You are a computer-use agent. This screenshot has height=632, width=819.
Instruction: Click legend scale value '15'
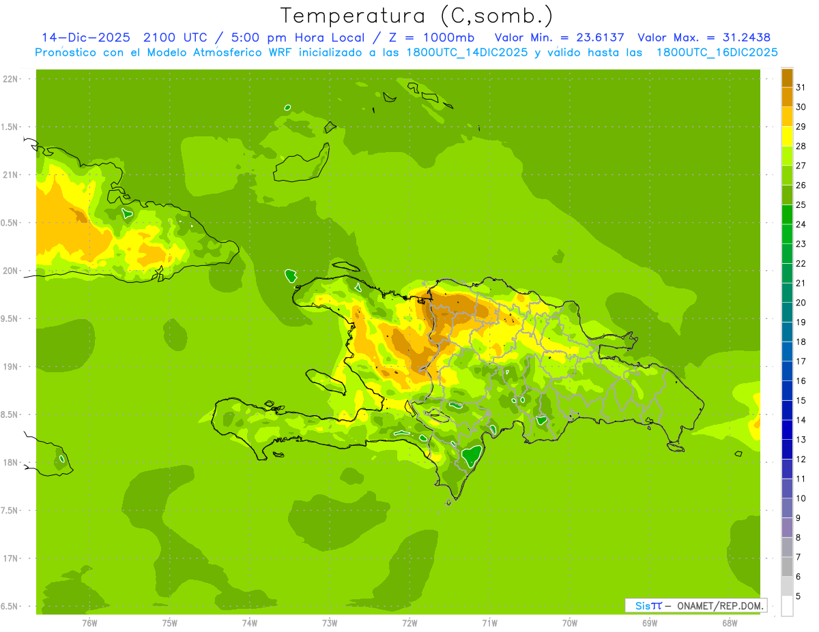pos(801,400)
